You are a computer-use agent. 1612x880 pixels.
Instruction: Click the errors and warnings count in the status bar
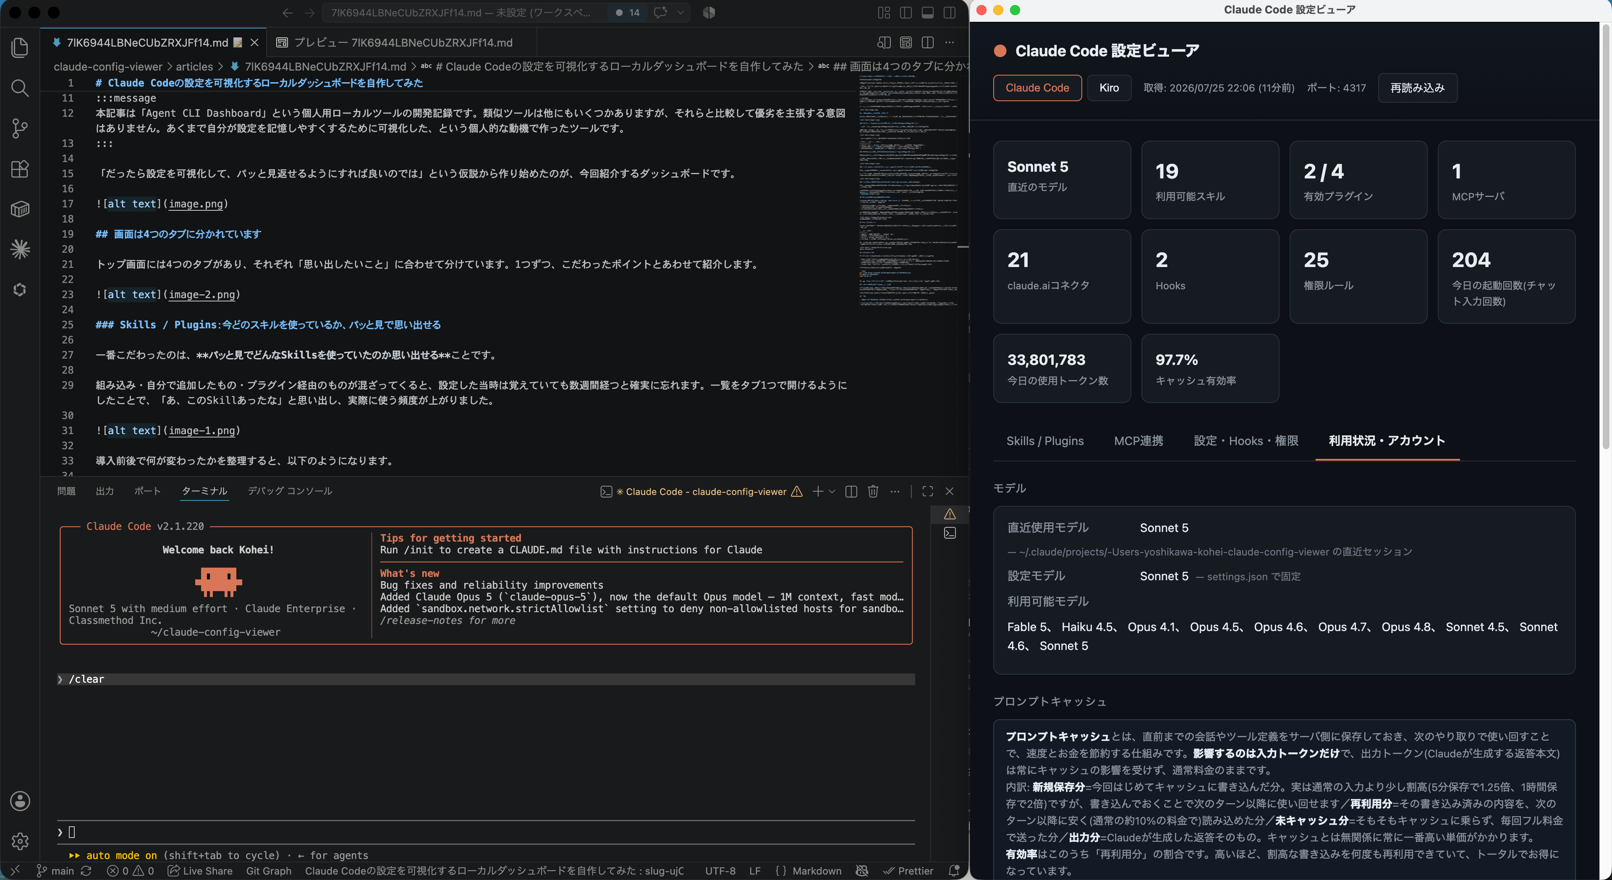coord(130,871)
